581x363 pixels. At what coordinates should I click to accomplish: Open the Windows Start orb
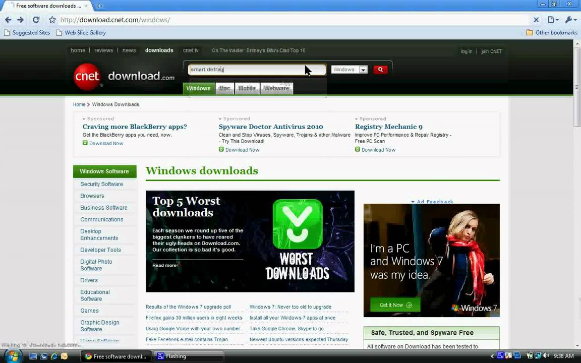click(x=12, y=356)
